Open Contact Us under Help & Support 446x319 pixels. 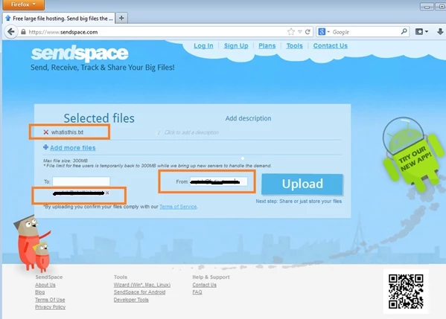[x=204, y=285]
